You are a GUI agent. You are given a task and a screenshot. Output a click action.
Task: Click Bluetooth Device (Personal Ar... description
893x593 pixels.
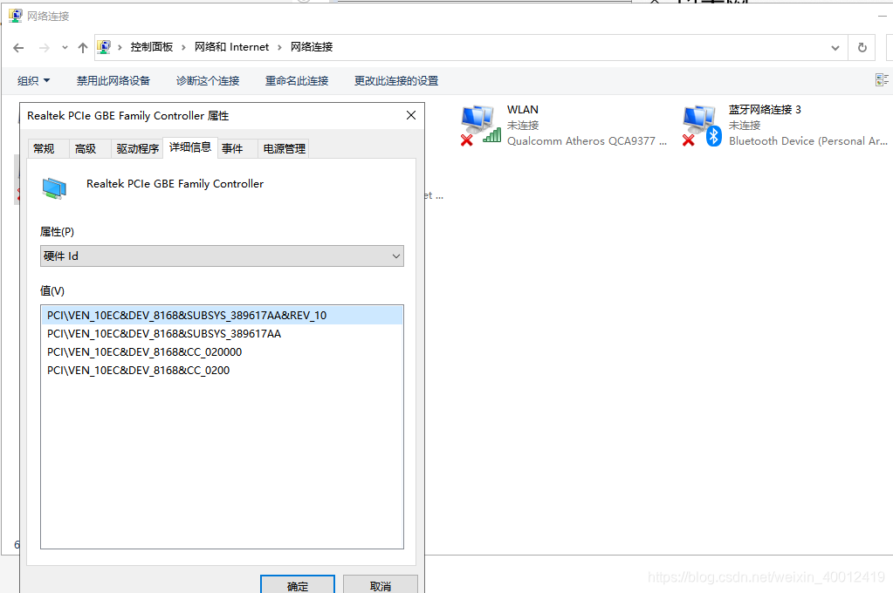(x=808, y=141)
